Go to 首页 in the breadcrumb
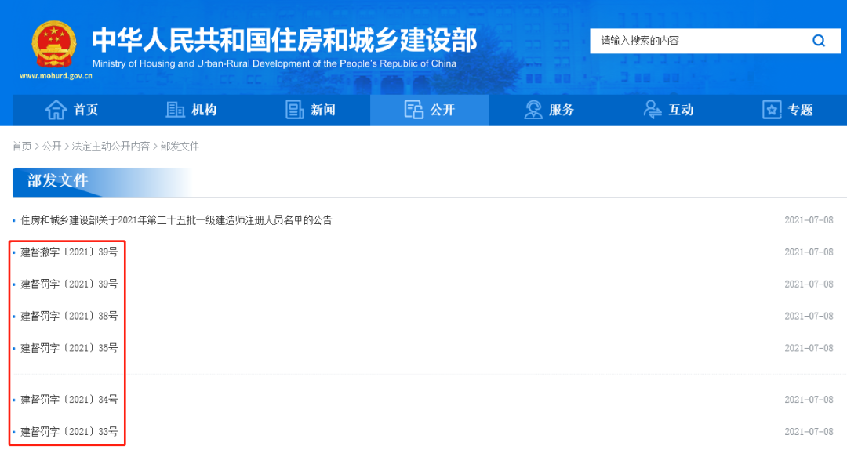Viewport: 847px width, 453px height. [x=22, y=147]
